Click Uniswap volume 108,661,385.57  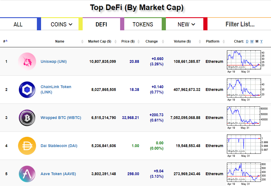(187, 61)
